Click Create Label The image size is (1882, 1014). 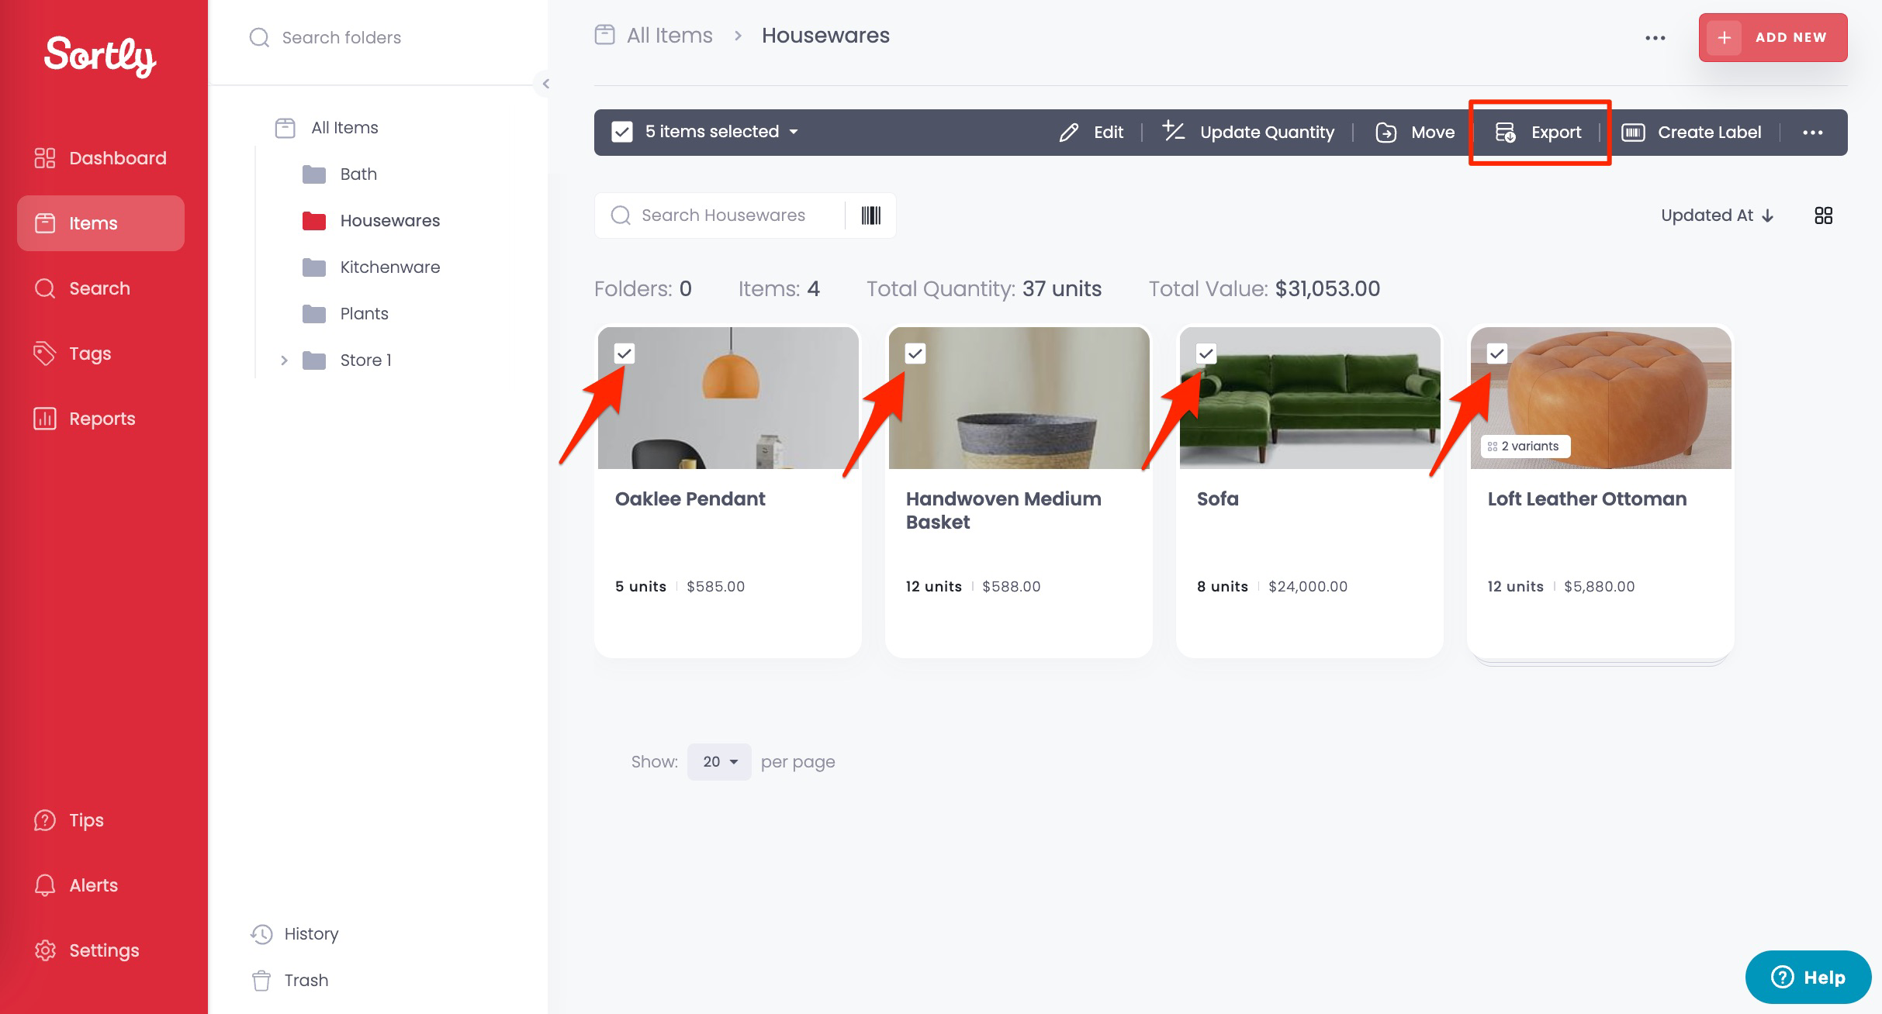pyautogui.click(x=1691, y=133)
